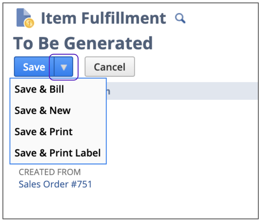The image size is (262, 222).
Task: Click the CREATED FROM field label
Action: (50, 172)
